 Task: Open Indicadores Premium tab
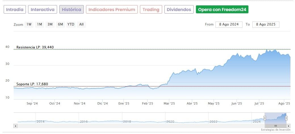112,10
